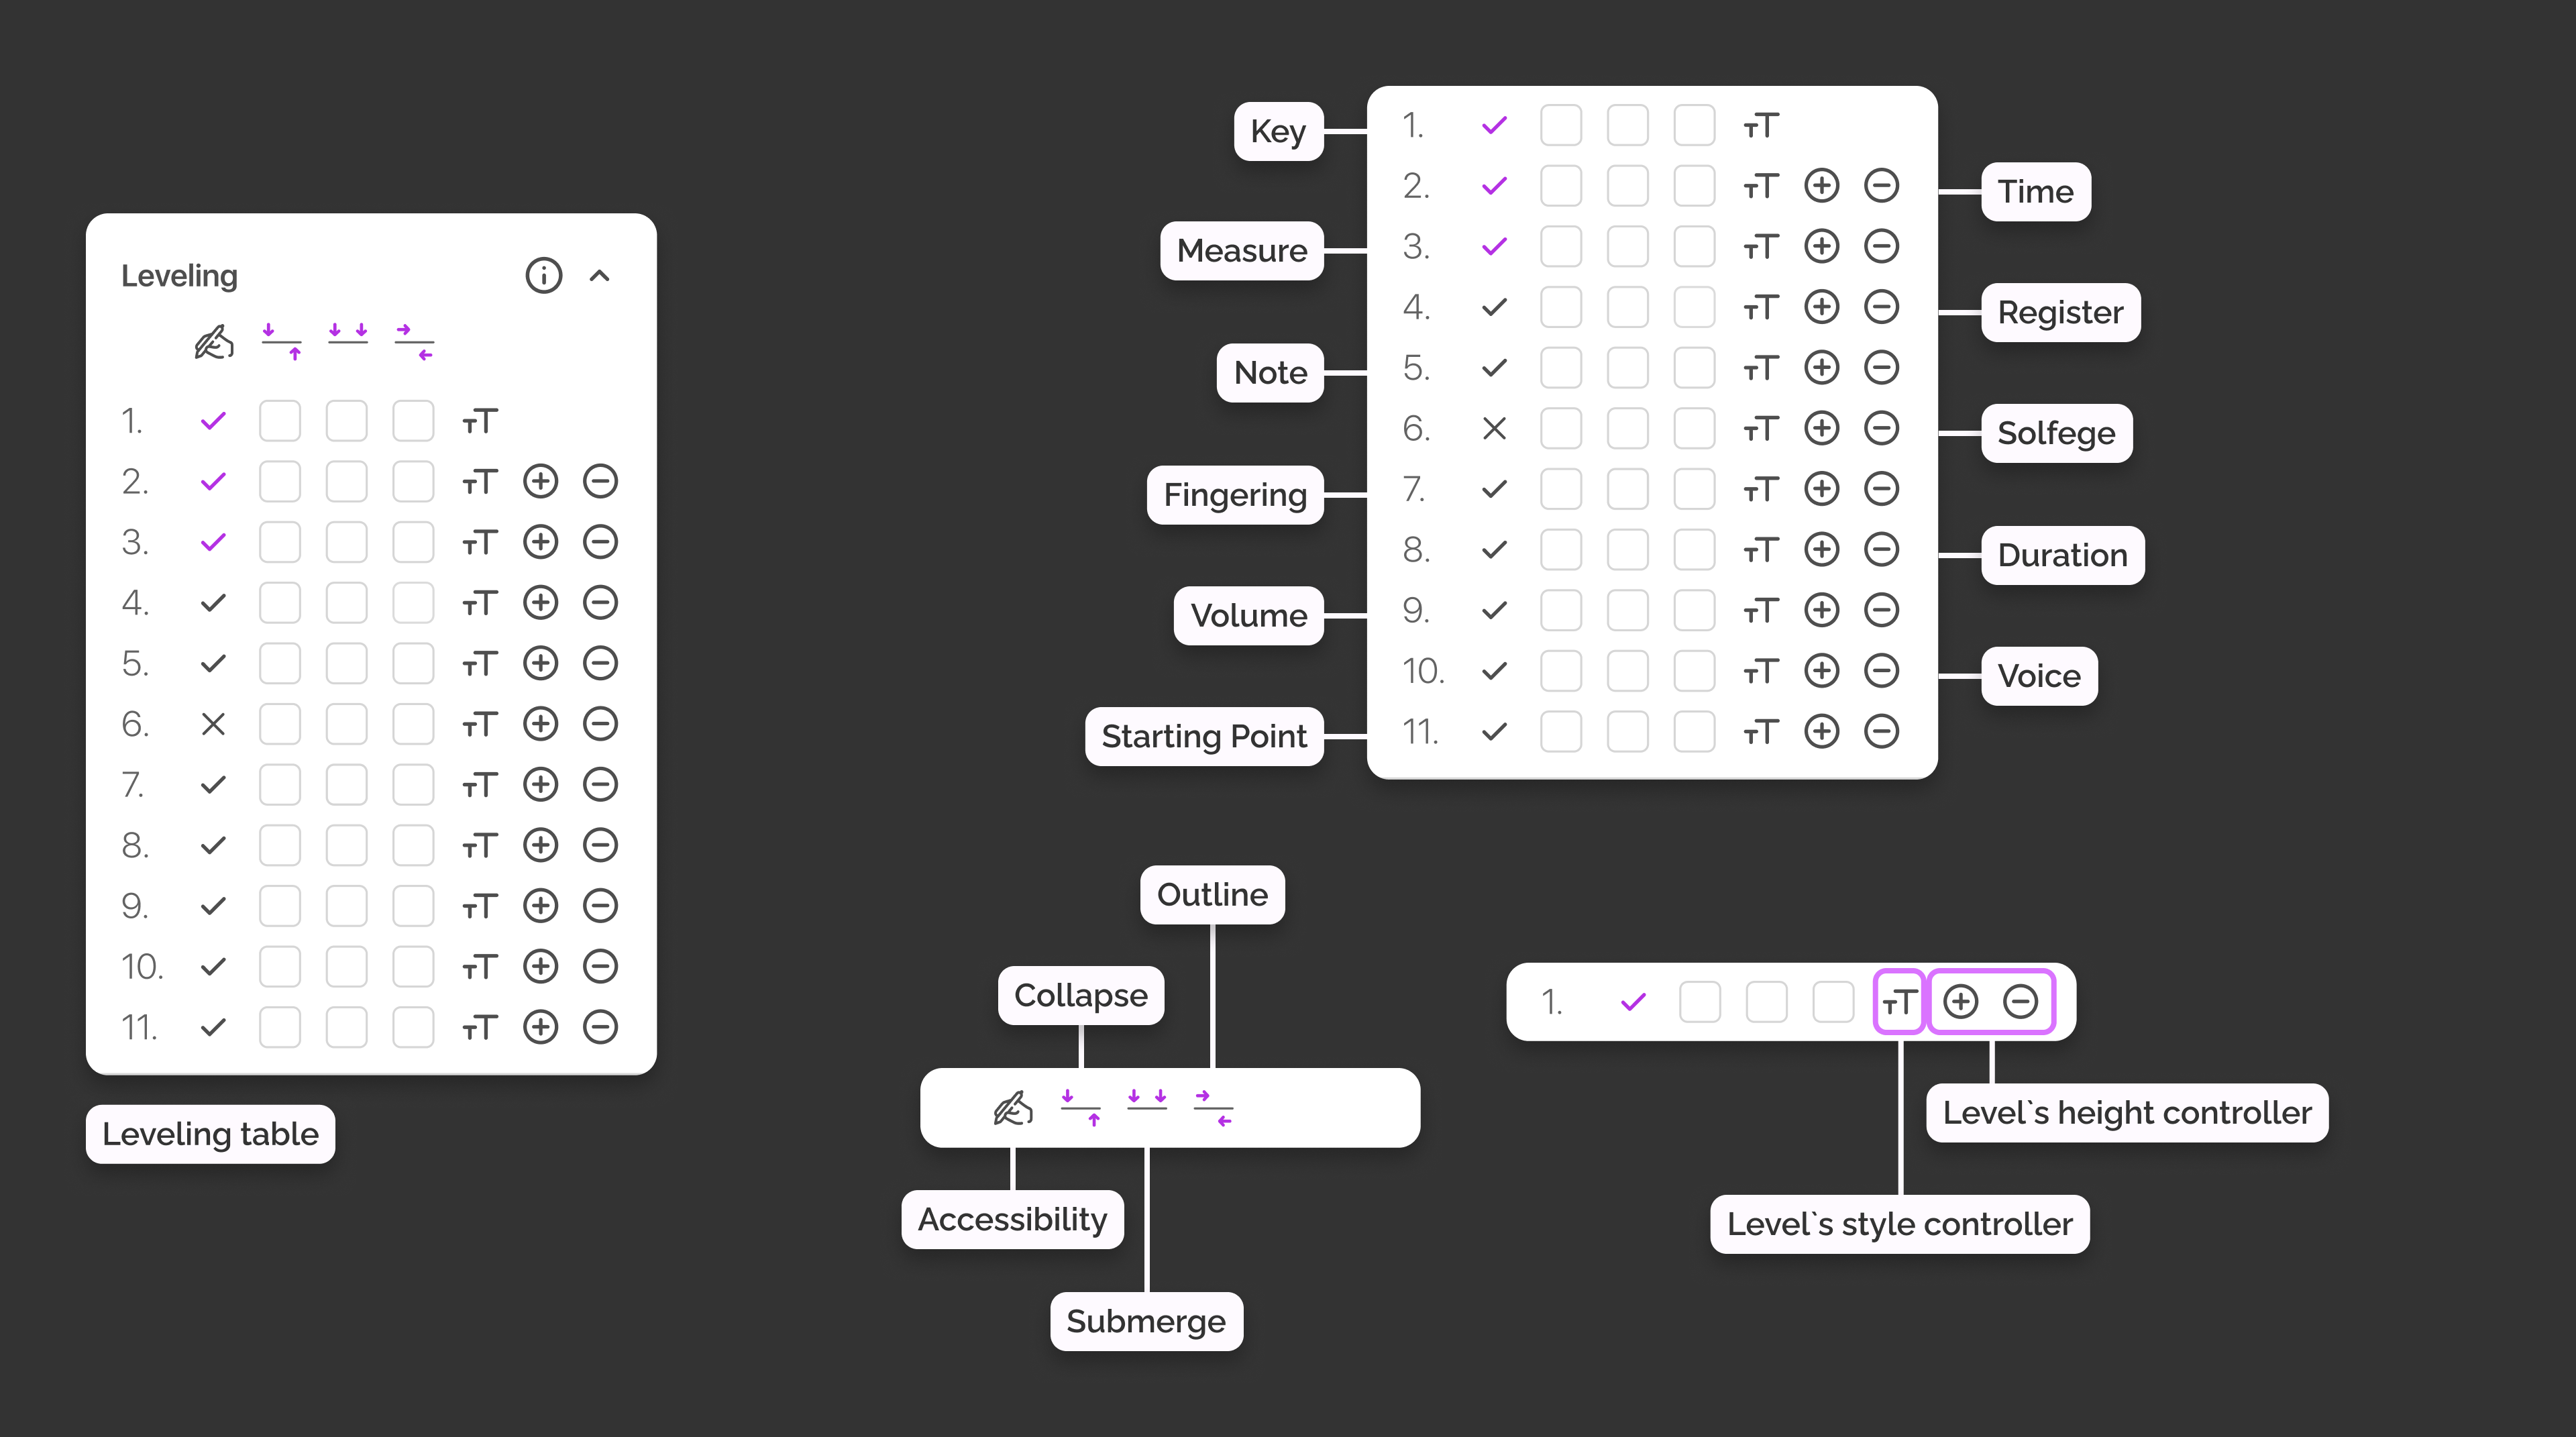Toggle the checkmark on row 4 of Leveling panel
Viewport: 2576px width, 1437px height.
213,603
